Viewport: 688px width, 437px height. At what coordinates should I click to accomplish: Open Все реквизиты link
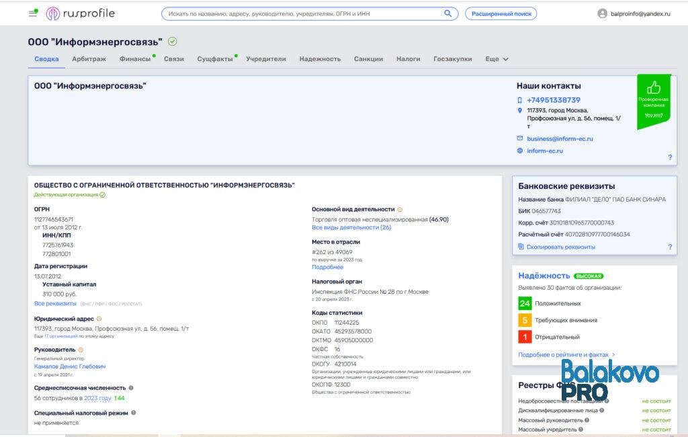tap(55, 303)
